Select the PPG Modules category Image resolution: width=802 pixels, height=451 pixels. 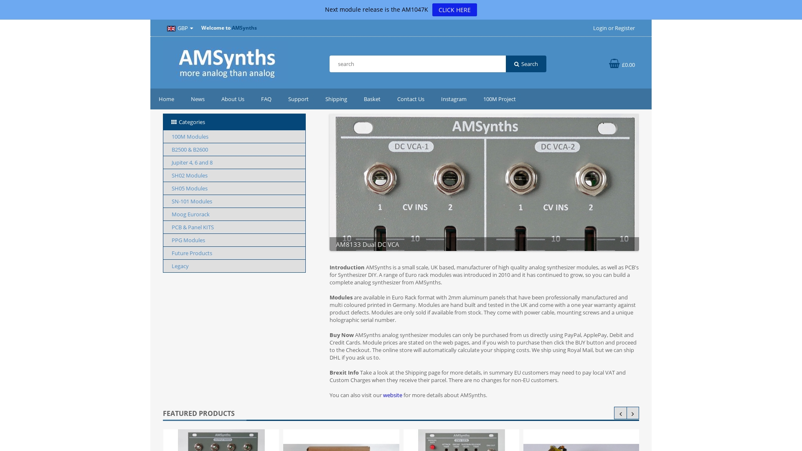[234, 240]
